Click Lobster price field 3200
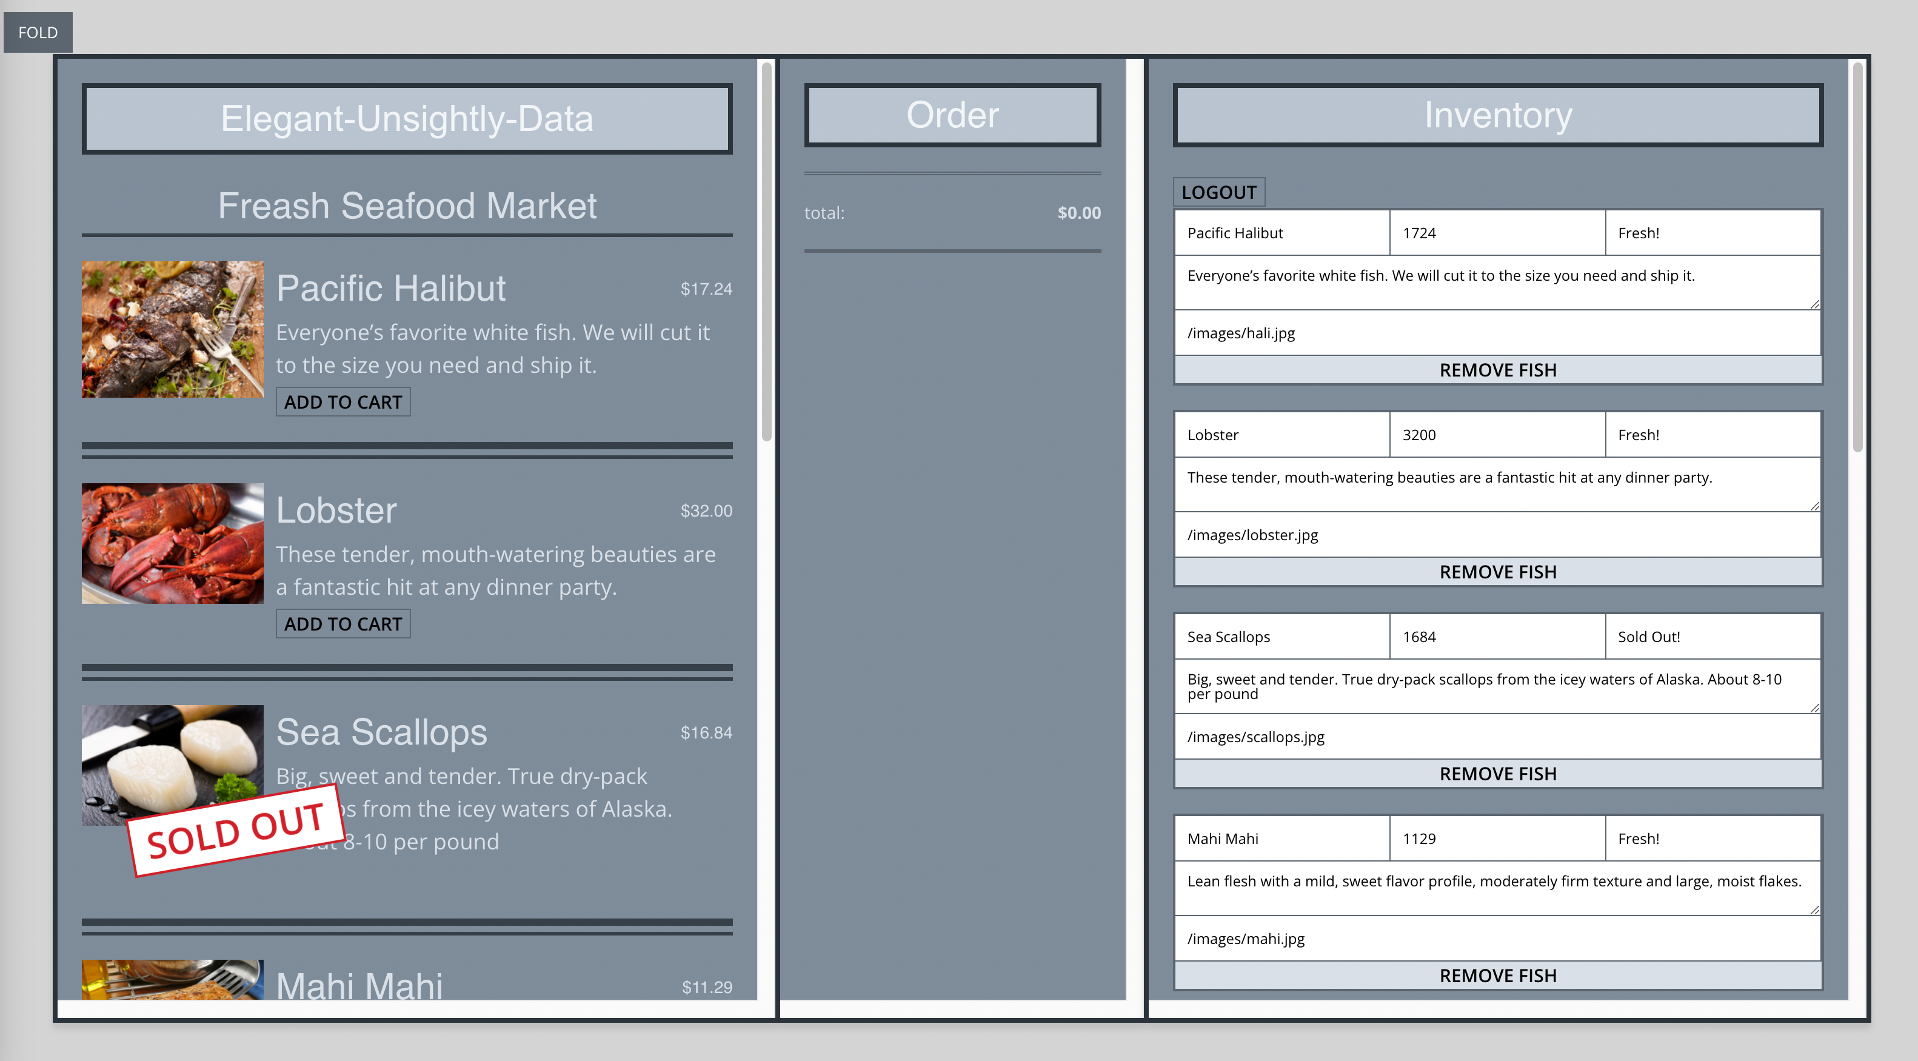Image resolution: width=1918 pixels, height=1061 pixels. [x=1497, y=435]
